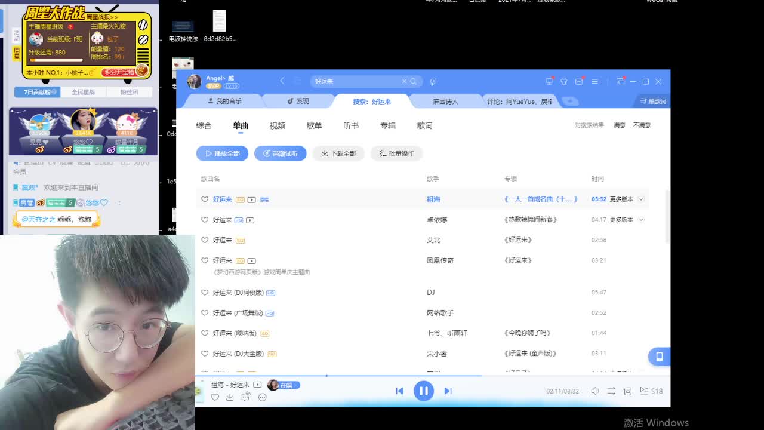
Task: Show desktop lyrics 词 button
Action: pos(627,391)
